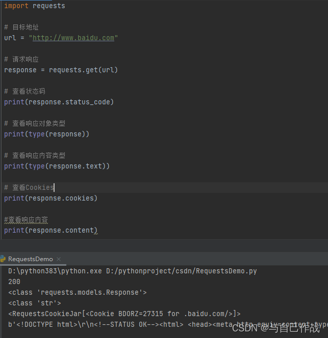Click the comment '# 目标地址'
328x338 pixels.
click(x=21, y=27)
